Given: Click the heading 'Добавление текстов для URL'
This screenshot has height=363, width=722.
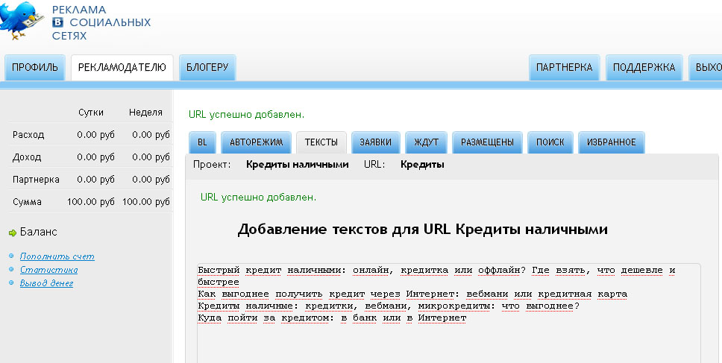Looking at the screenshot, I should [422, 229].
